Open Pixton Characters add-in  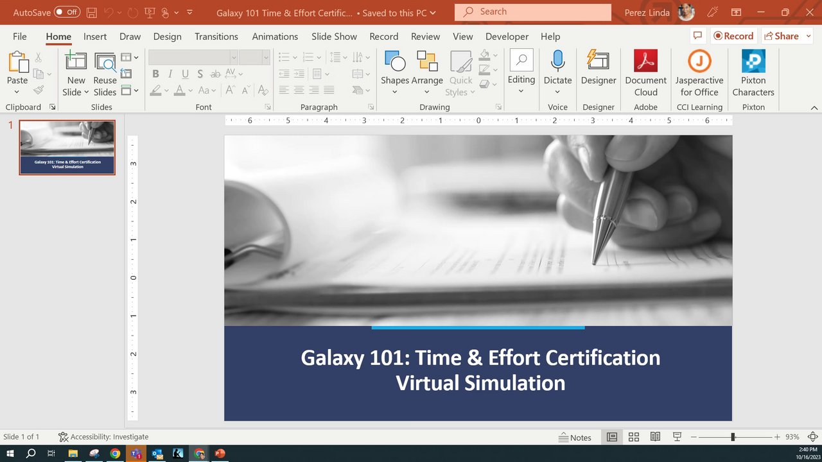tap(753, 73)
